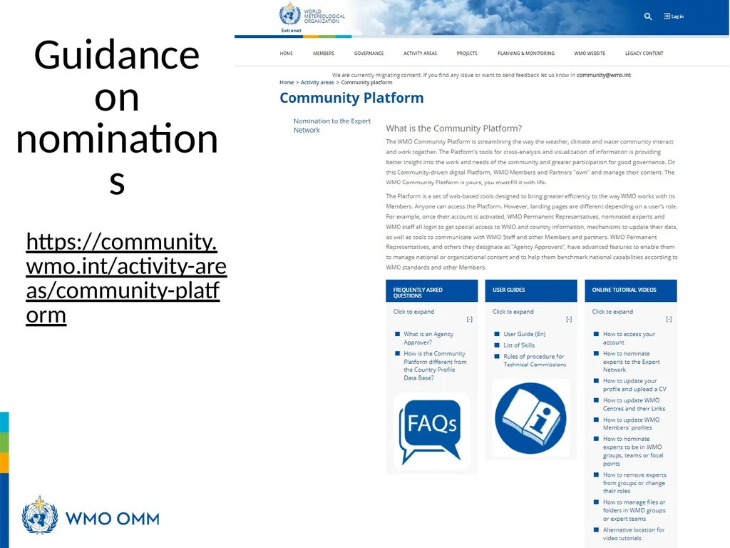Open the List of Skills link

(x=519, y=345)
